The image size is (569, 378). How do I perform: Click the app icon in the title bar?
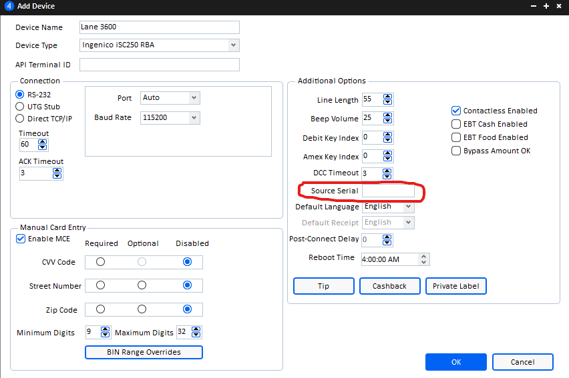click(x=9, y=6)
